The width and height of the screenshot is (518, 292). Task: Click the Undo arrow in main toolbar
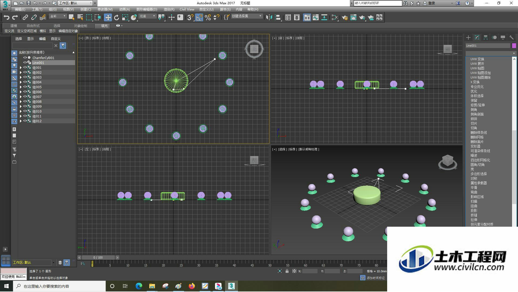coord(6,18)
